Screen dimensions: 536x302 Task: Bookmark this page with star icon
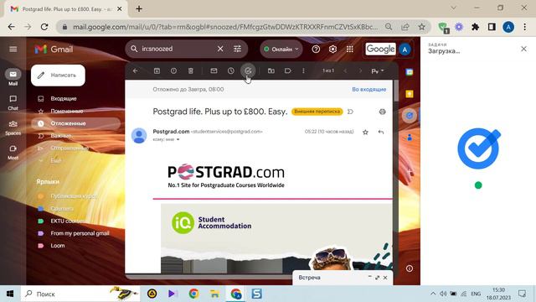[422, 27]
